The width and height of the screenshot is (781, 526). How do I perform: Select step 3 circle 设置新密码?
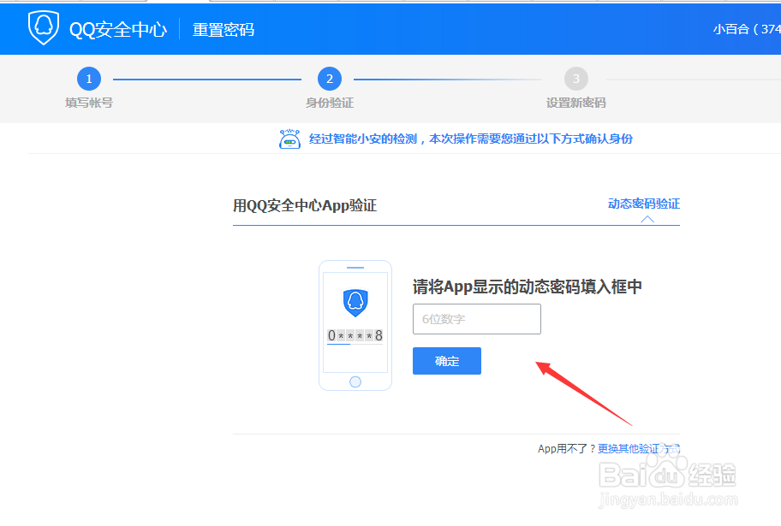pos(576,79)
